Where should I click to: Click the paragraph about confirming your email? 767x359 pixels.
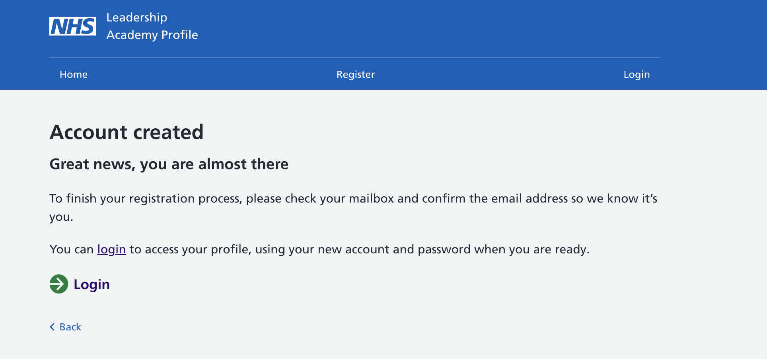(353, 208)
